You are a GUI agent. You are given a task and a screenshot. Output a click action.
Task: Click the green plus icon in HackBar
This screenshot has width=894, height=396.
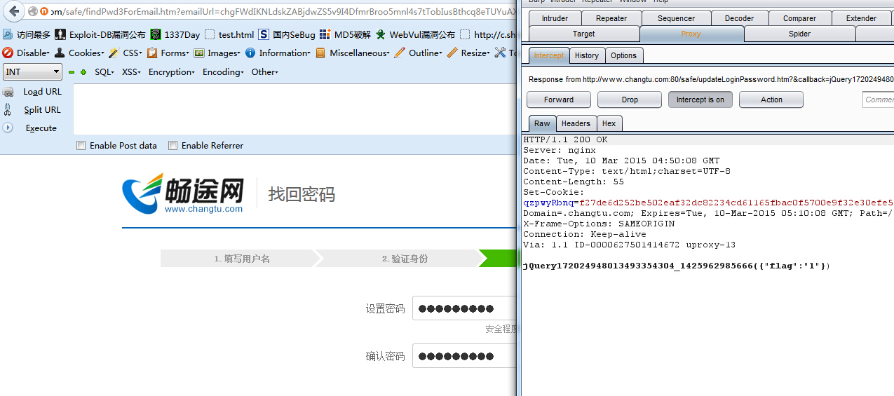tap(83, 72)
